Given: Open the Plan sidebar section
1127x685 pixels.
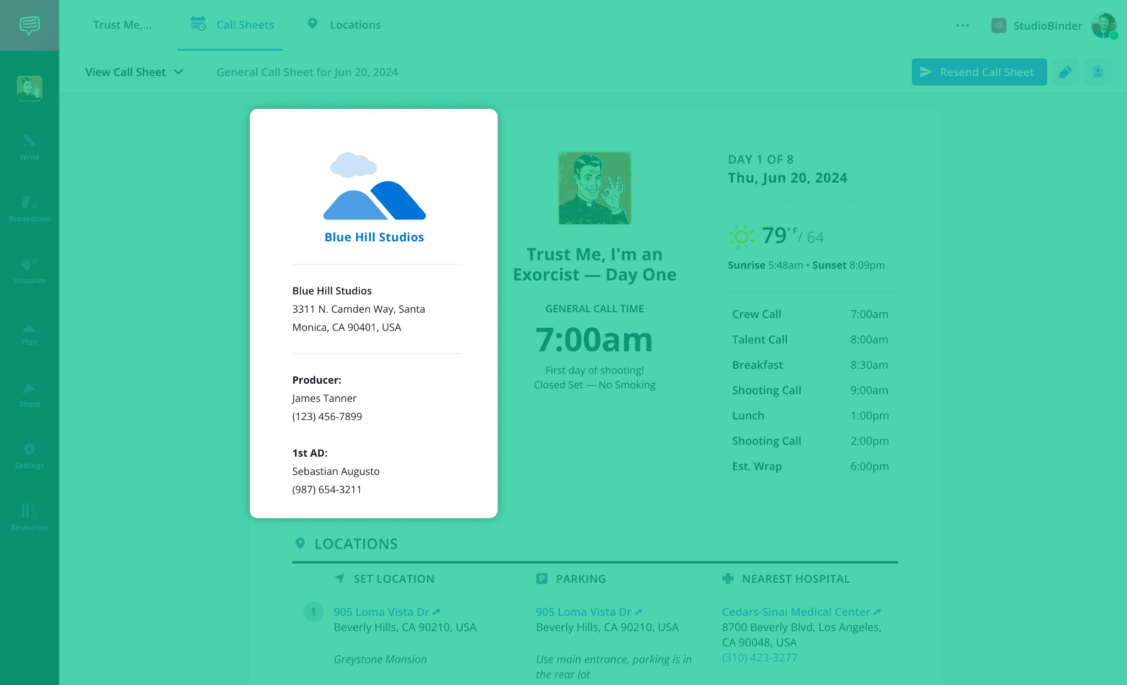Looking at the screenshot, I should click(29, 333).
